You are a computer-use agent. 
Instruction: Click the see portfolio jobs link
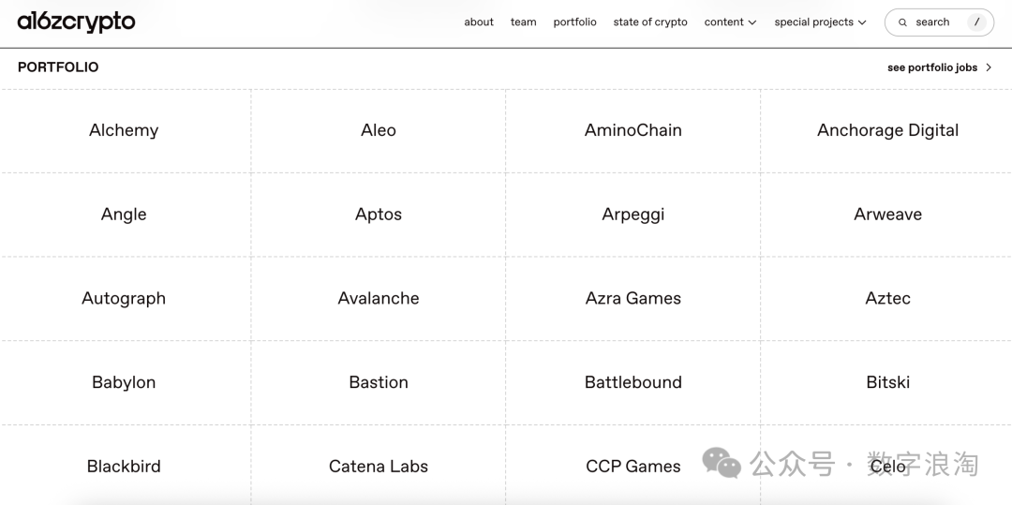(931, 67)
